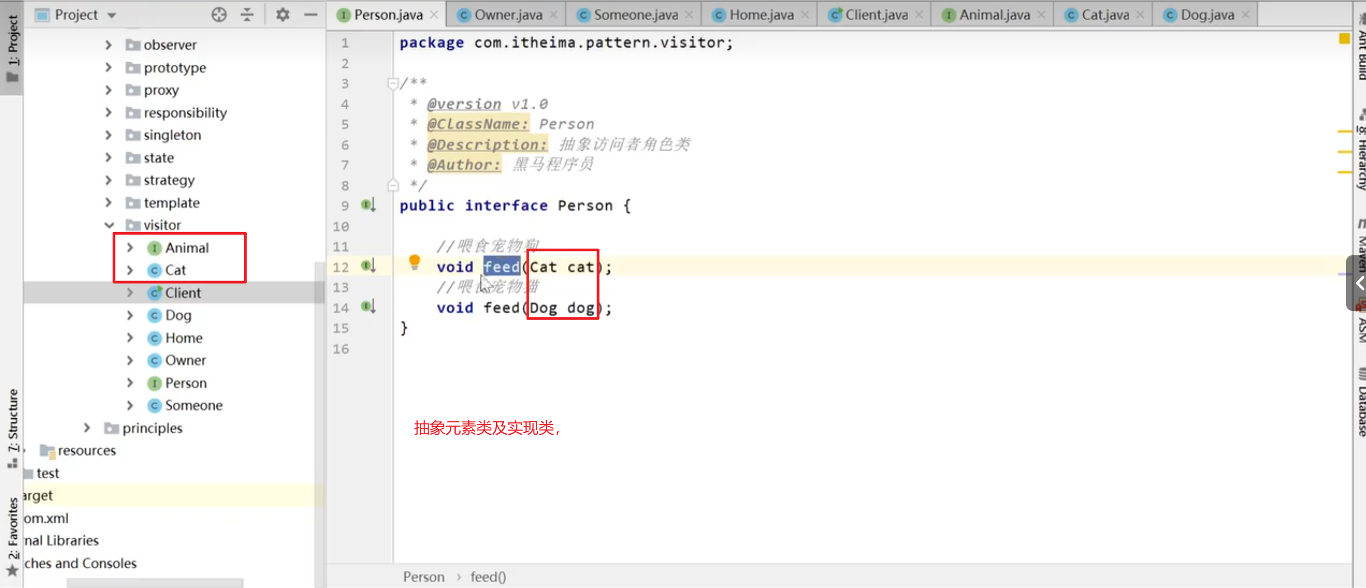Expand the responsibility package

click(x=108, y=112)
